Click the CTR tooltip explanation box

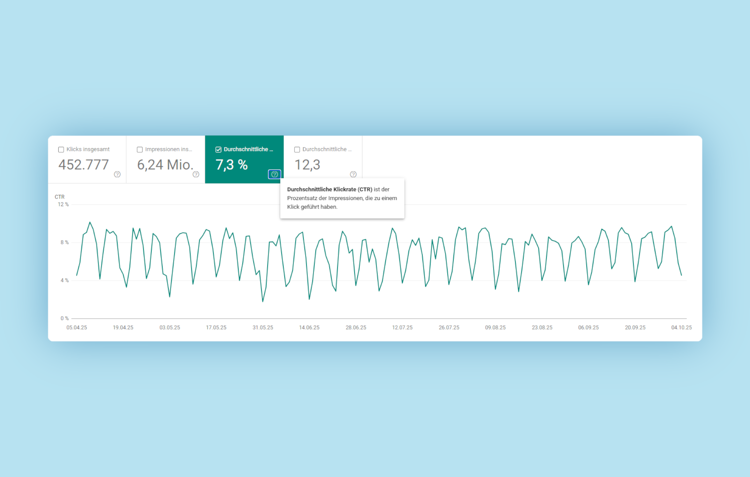(342, 198)
